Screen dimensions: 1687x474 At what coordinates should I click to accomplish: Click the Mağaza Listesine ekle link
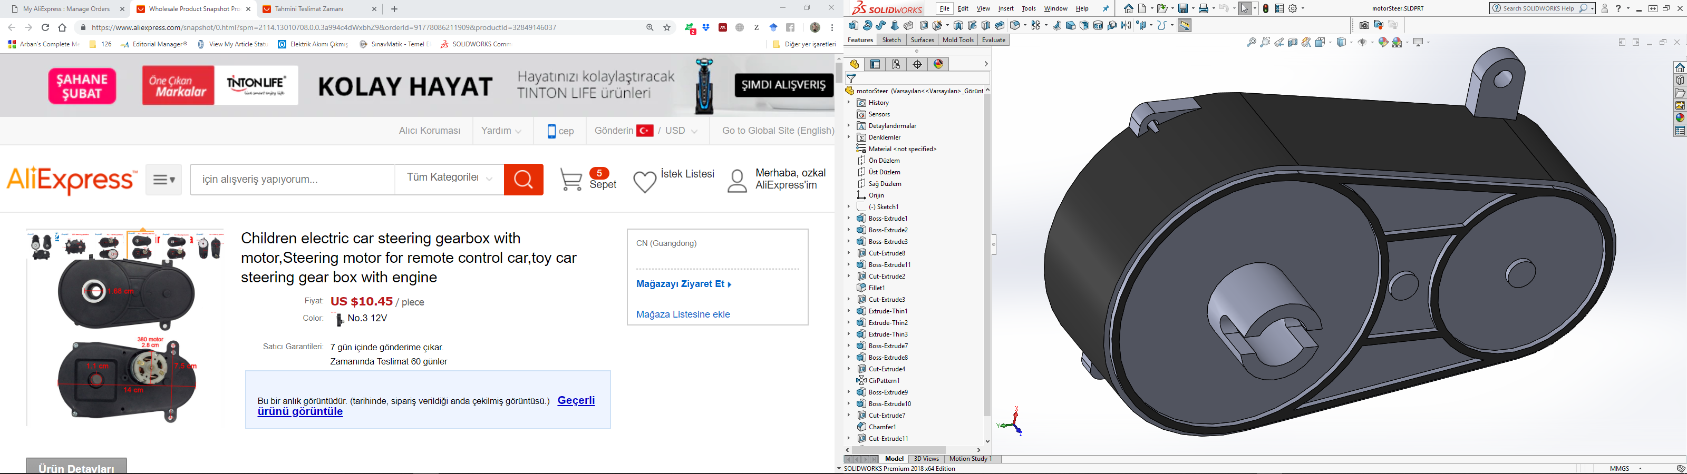(x=683, y=314)
